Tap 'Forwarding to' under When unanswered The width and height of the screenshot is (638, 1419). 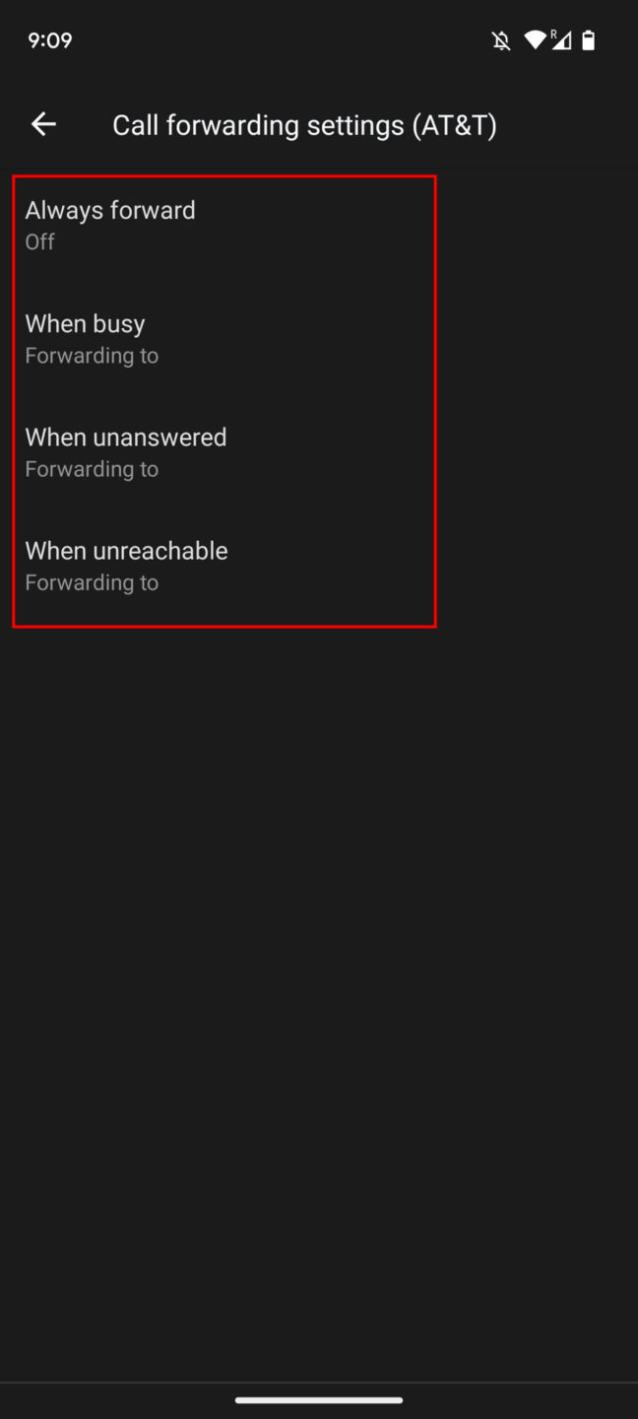pos(92,469)
